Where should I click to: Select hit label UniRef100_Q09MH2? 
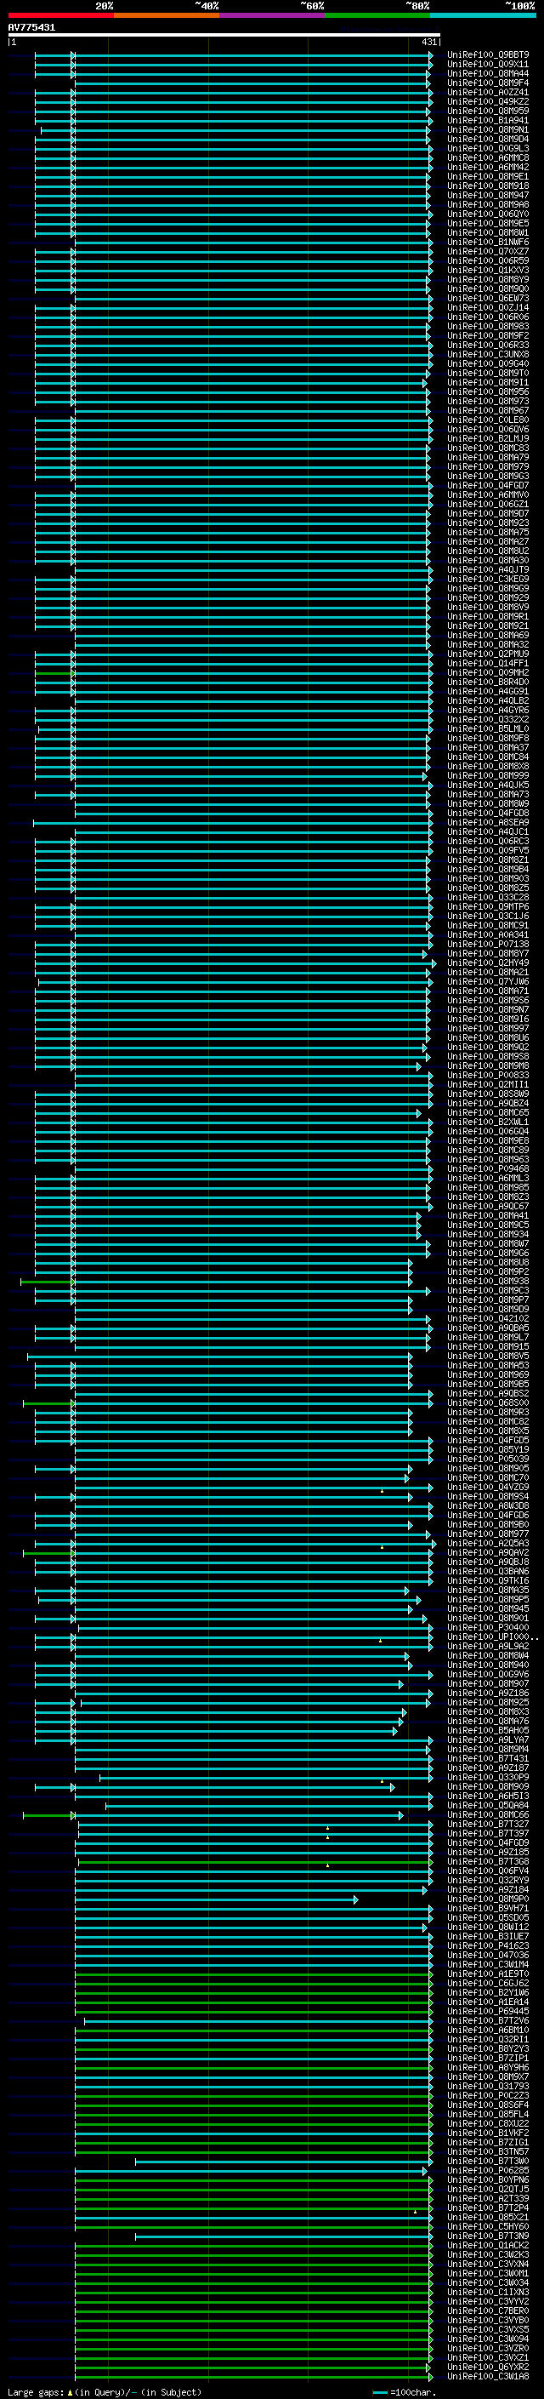coord(488,672)
